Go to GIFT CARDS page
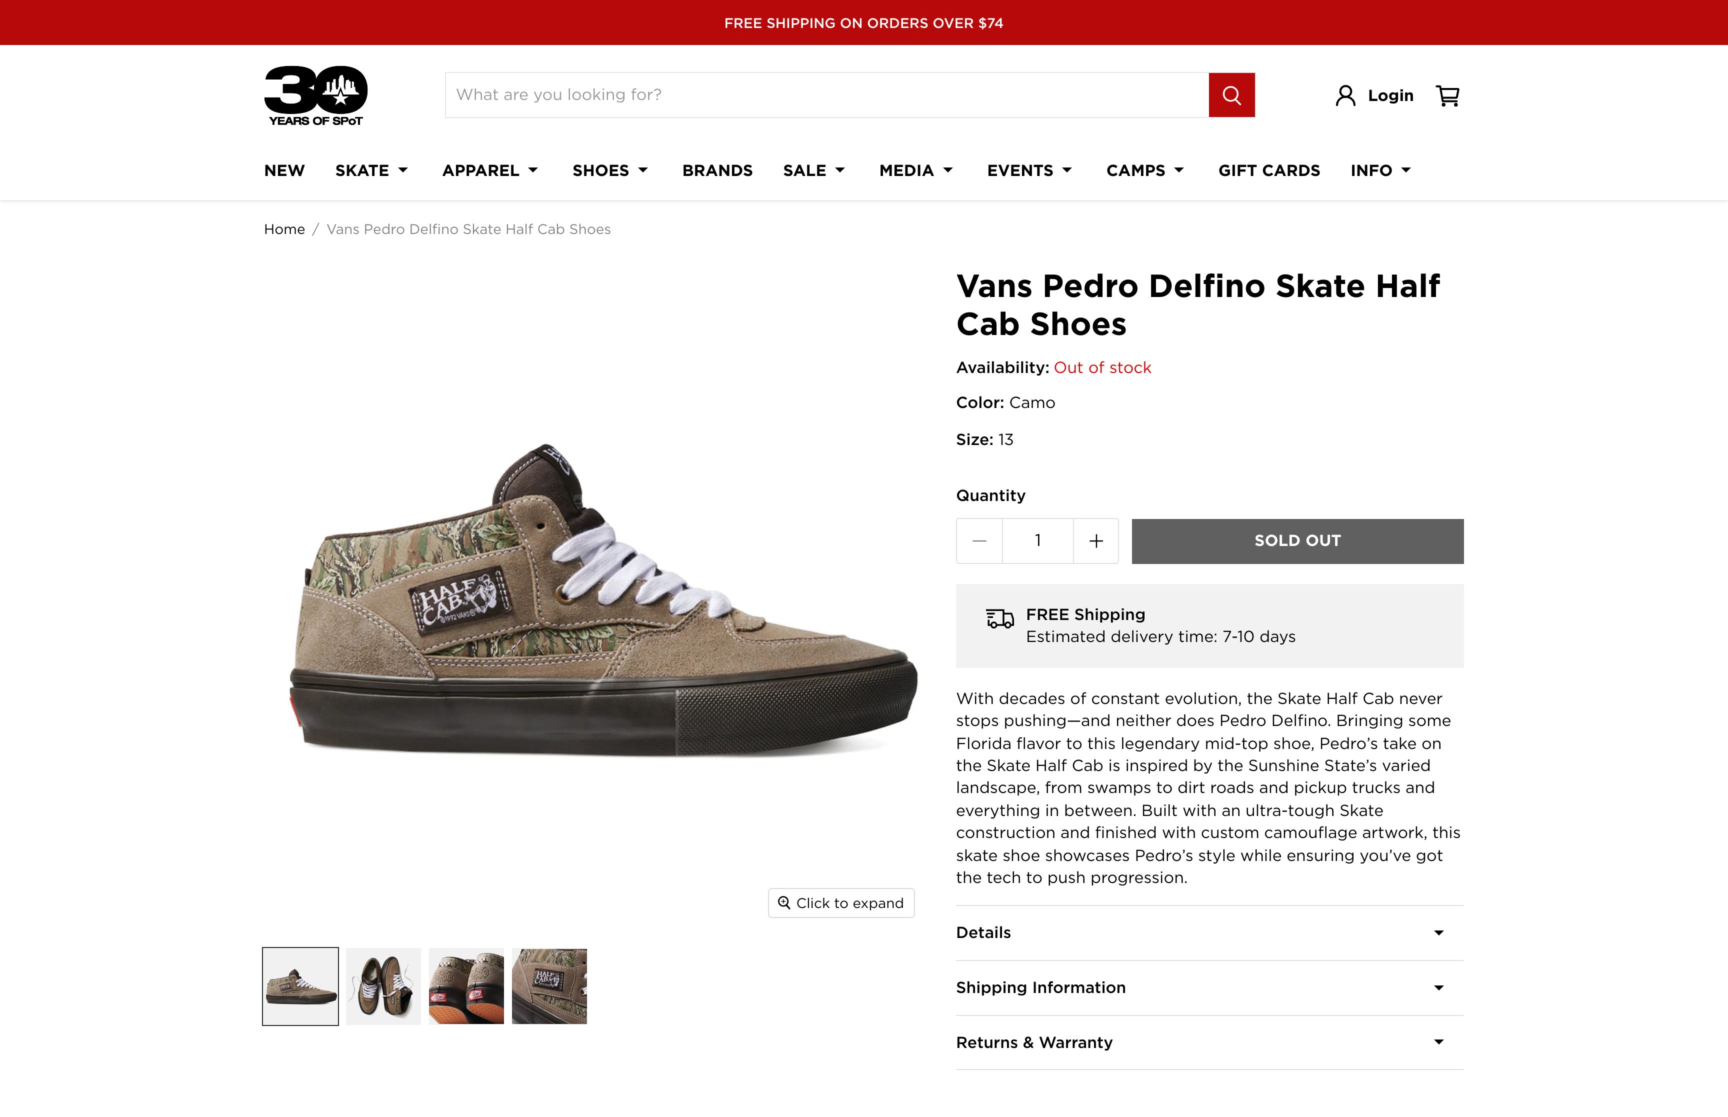1728x1117 pixels. point(1268,170)
